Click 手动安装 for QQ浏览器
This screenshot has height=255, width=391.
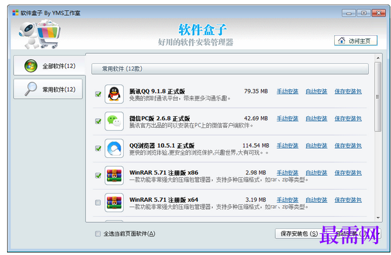pos(287,146)
